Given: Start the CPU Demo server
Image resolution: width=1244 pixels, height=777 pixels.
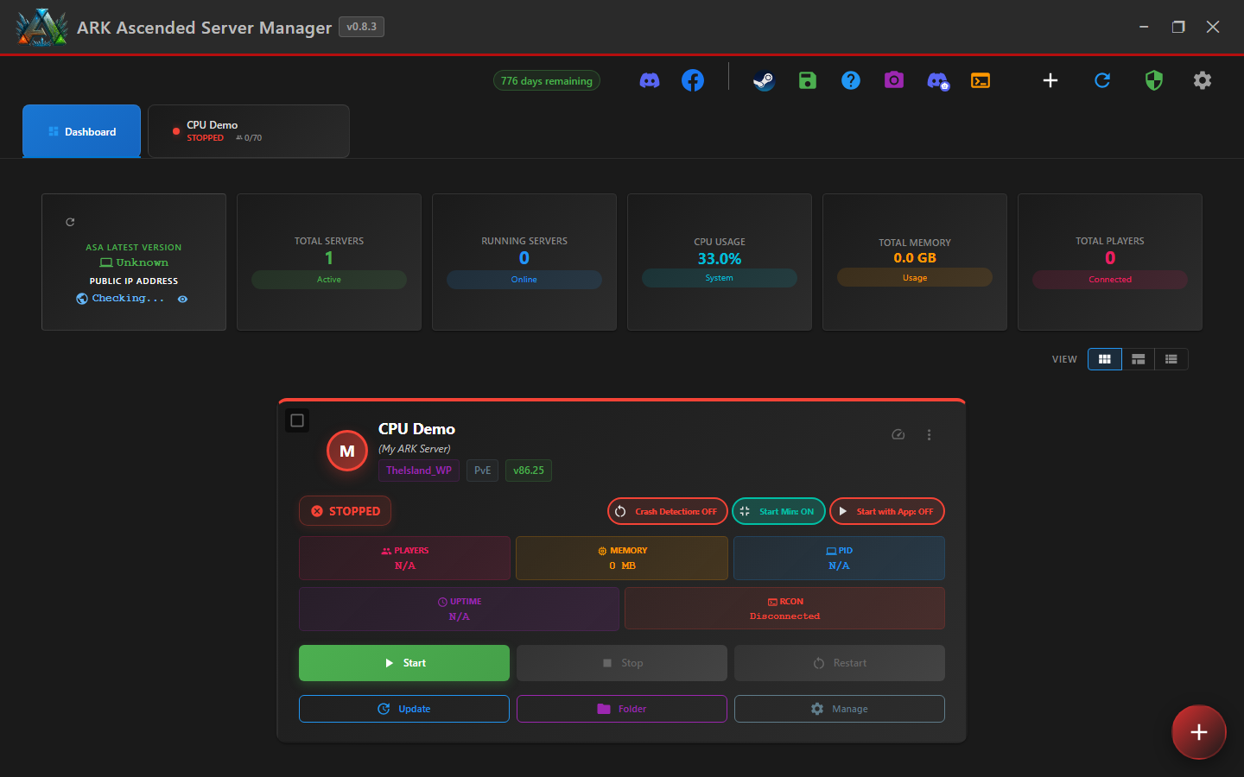Looking at the screenshot, I should click(404, 663).
